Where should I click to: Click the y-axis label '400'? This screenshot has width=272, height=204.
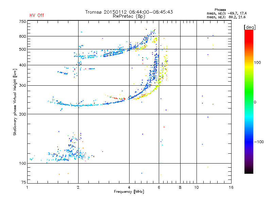(22, 65)
